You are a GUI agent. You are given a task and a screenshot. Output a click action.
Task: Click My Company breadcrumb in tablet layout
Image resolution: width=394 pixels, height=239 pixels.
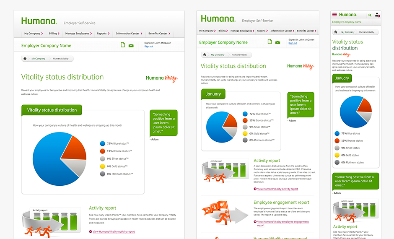tap(218, 55)
